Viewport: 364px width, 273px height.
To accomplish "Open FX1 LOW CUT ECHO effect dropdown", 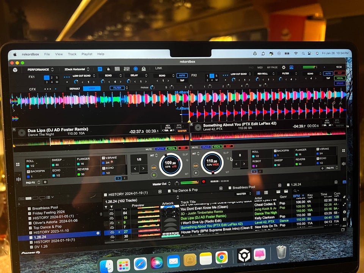I will click(84, 76).
